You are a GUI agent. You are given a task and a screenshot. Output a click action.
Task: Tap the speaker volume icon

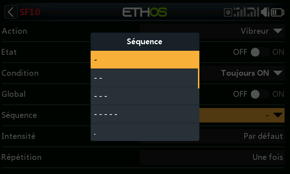tap(265, 12)
